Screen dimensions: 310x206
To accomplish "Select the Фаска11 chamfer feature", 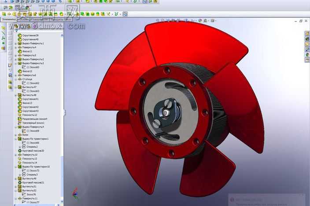I will [25, 51].
